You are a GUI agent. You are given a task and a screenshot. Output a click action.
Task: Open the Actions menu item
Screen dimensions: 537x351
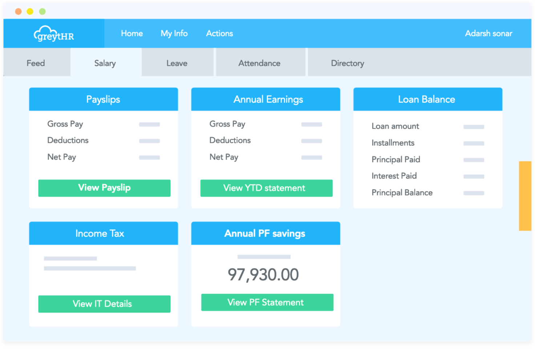pos(219,33)
